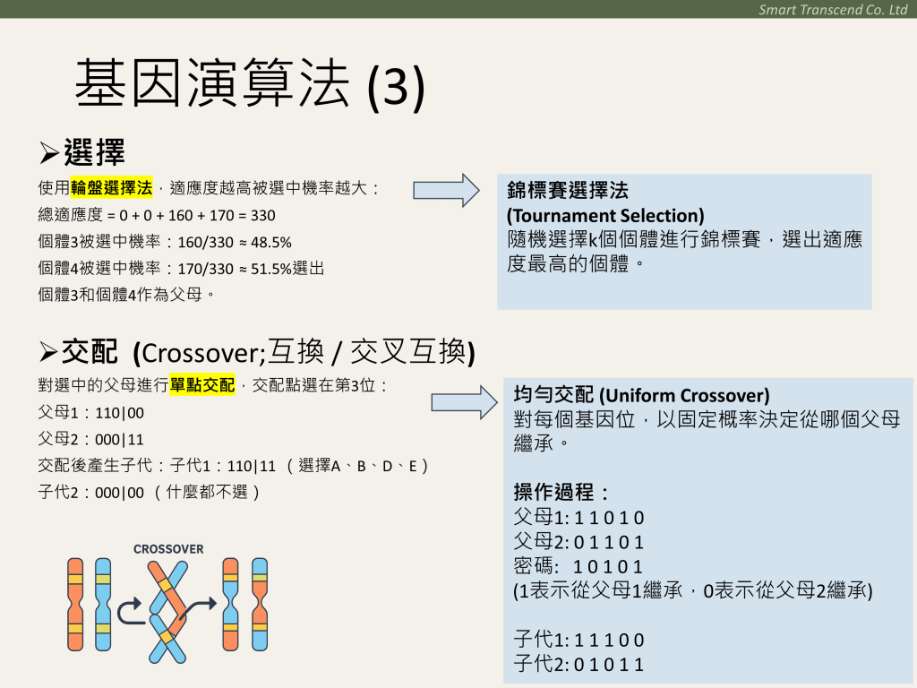
Task: Click the arrow pointing to Tournament Selection box
Action: (x=446, y=190)
